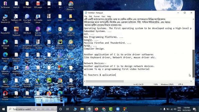Open the CV Project folder on desktop
This screenshot has width=199, height=112.
coord(27,5)
